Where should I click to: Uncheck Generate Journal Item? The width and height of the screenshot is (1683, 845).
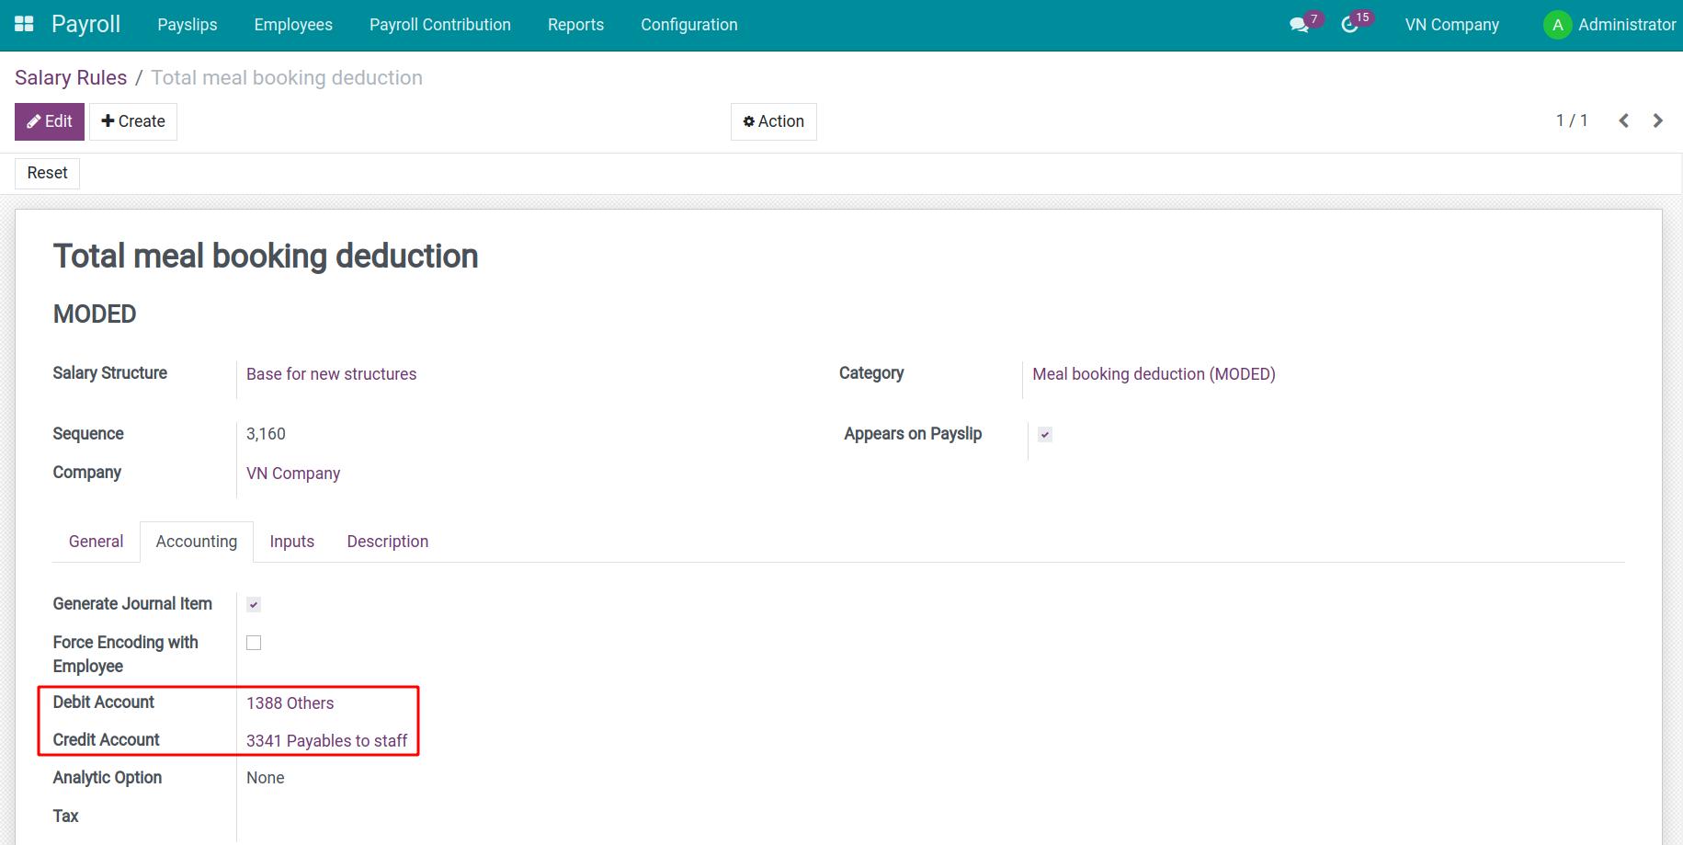pyautogui.click(x=253, y=604)
